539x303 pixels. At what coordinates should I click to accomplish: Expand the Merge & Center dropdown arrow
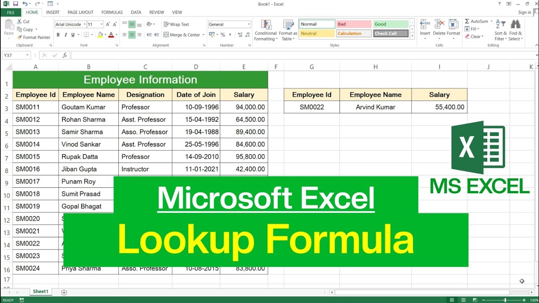[203, 35]
